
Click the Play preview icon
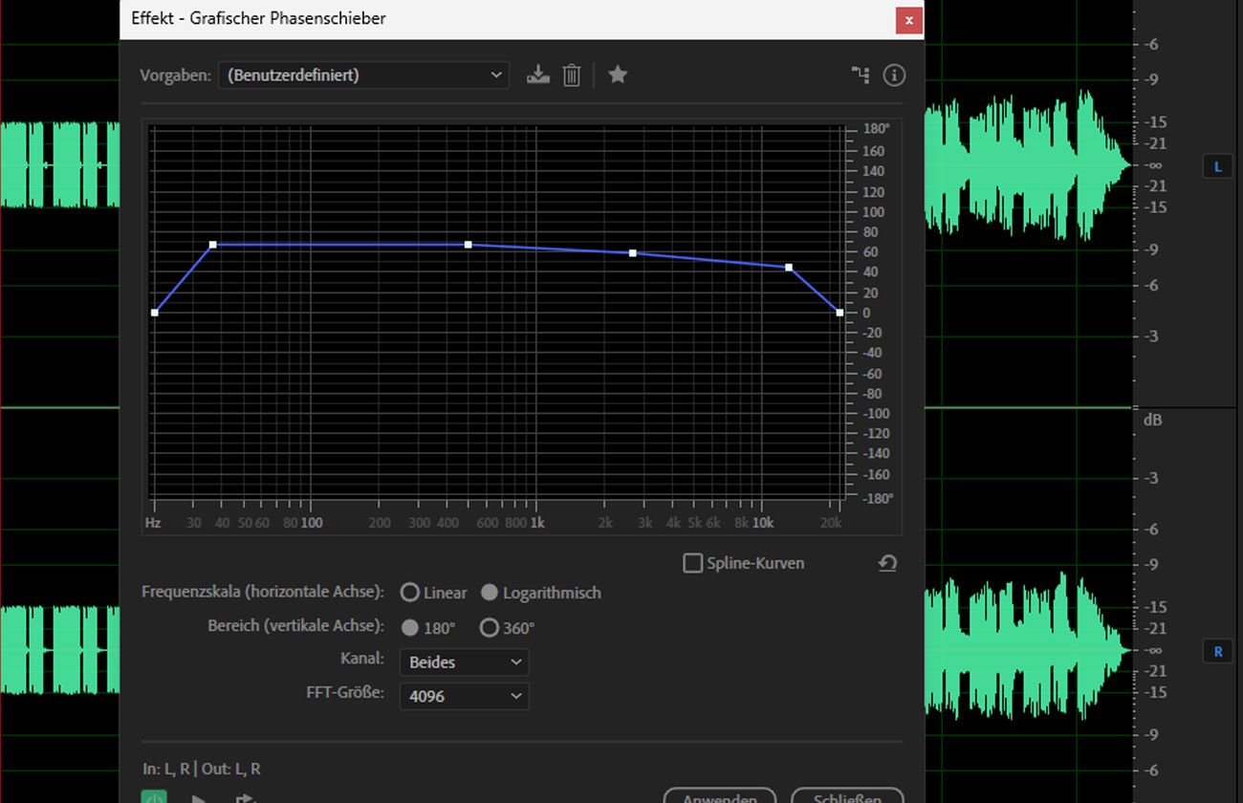tap(199, 796)
